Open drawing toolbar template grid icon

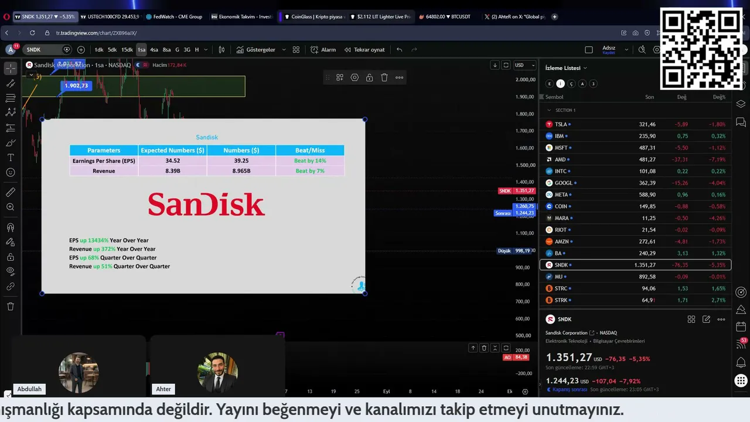coord(340,77)
